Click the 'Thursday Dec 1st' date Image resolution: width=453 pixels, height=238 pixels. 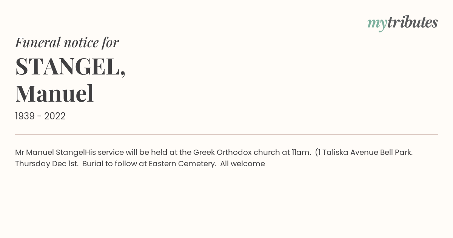pyautogui.click(x=46, y=164)
